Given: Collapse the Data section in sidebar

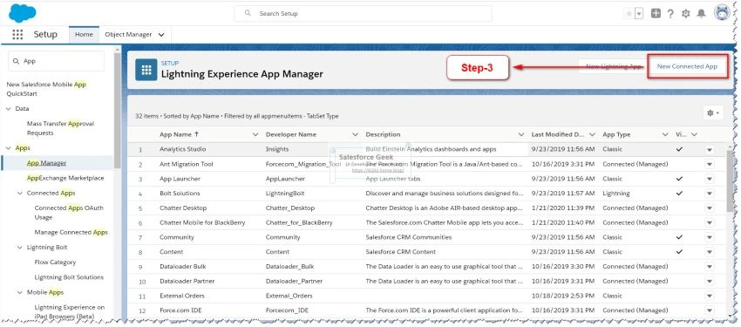Looking at the screenshot, I should point(9,109).
